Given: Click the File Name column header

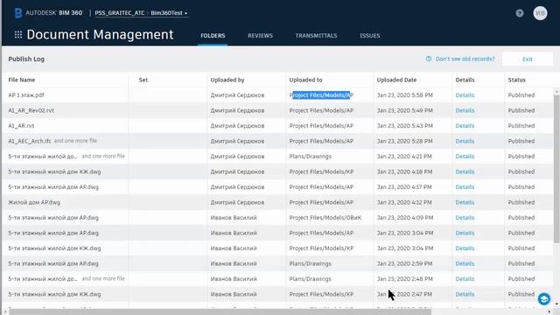Looking at the screenshot, I should (22, 80).
